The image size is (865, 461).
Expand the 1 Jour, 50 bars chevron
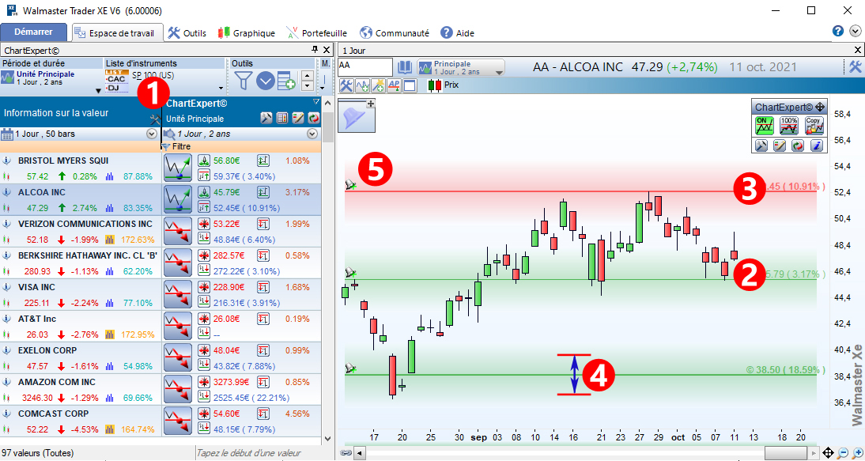click(151, 134)
